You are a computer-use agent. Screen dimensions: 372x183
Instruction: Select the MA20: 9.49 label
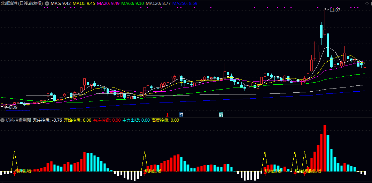click(109, 3)
